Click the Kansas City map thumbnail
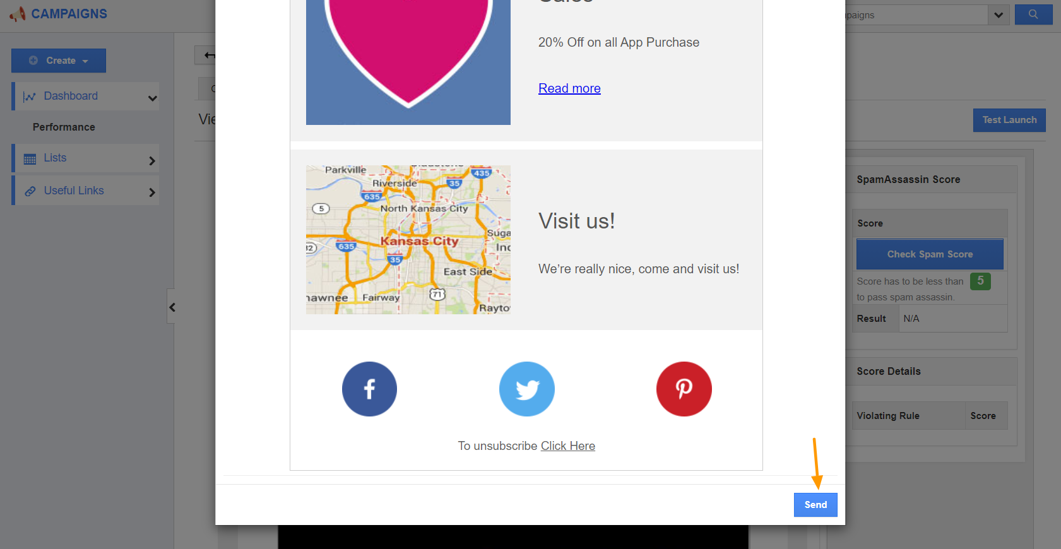This screenshot has height=549, width=1061. click(x=408, y=240)
